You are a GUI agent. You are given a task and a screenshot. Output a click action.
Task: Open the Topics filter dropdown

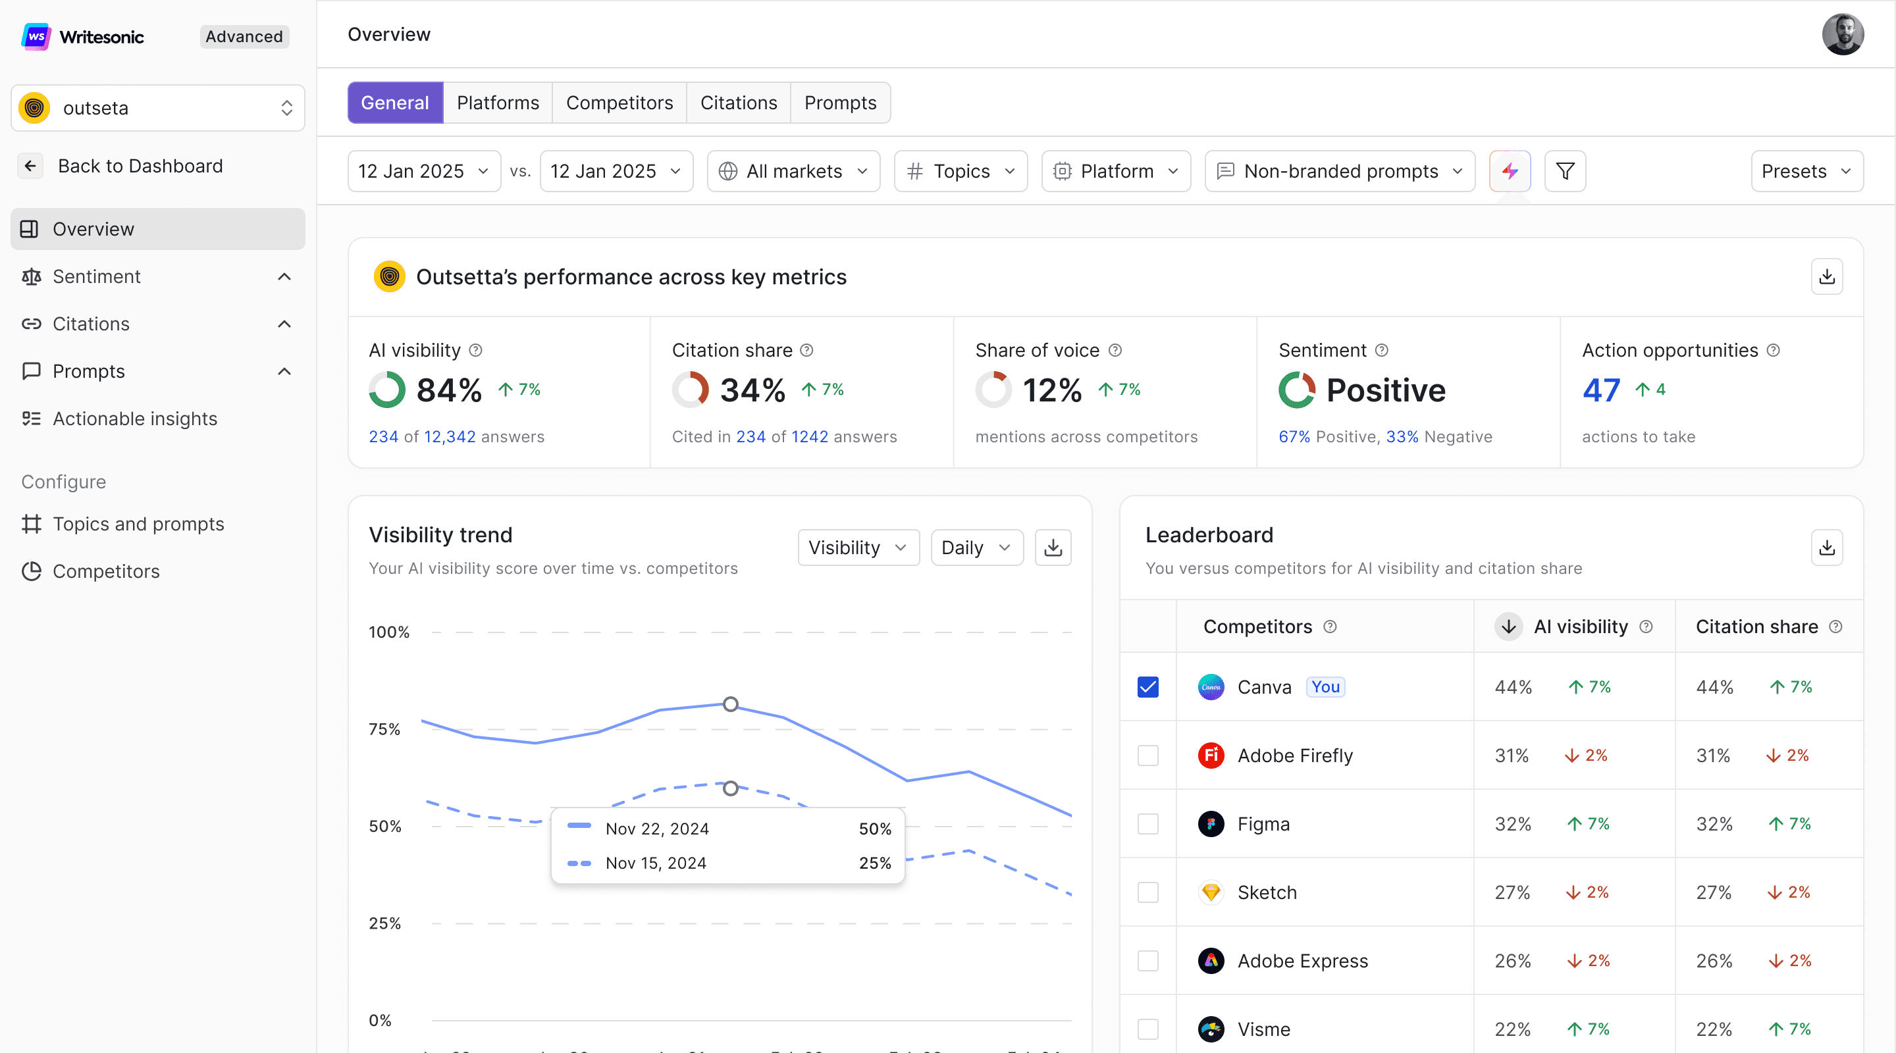click(961, 172)
